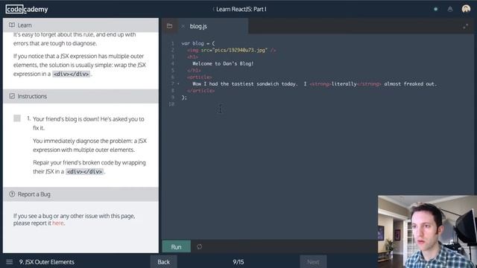The image size is (477, 268).
Task: Open the lesson list hamburger menu
Action: [10, 261]
